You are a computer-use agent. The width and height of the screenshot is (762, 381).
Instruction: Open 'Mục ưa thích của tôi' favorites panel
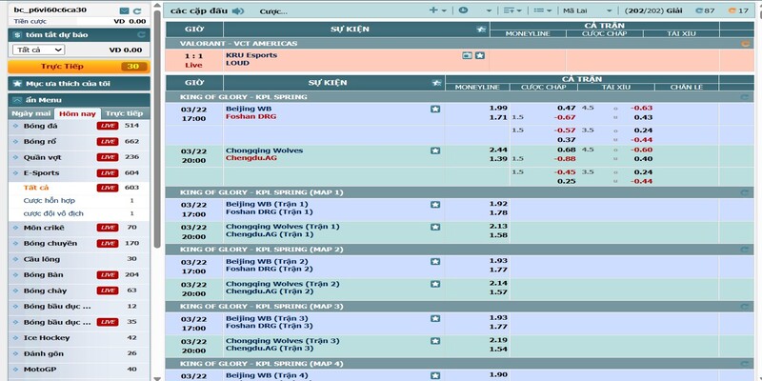[74, 84]
